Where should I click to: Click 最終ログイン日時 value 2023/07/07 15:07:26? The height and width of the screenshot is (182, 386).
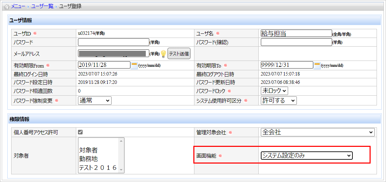coord(98,74)
